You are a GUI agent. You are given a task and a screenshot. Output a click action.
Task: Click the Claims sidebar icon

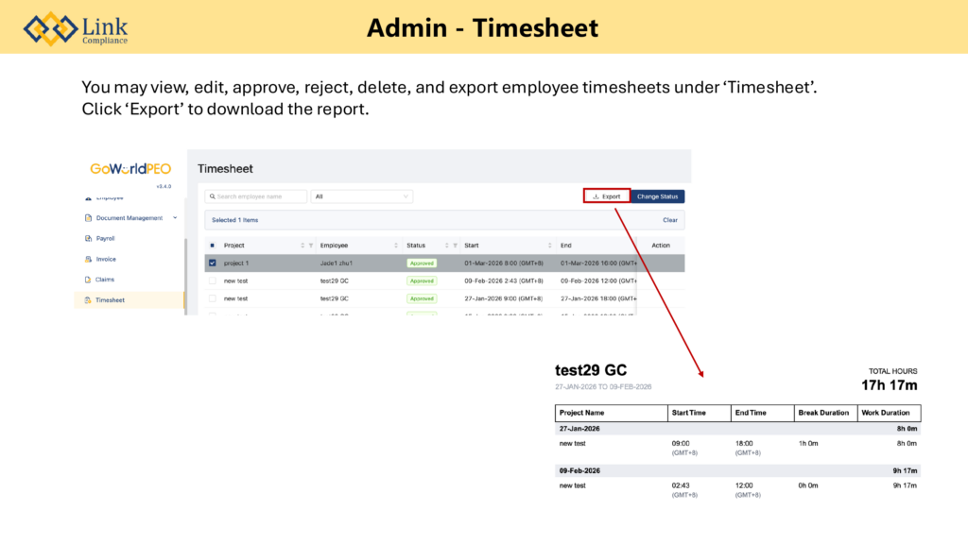click(88, 280)
